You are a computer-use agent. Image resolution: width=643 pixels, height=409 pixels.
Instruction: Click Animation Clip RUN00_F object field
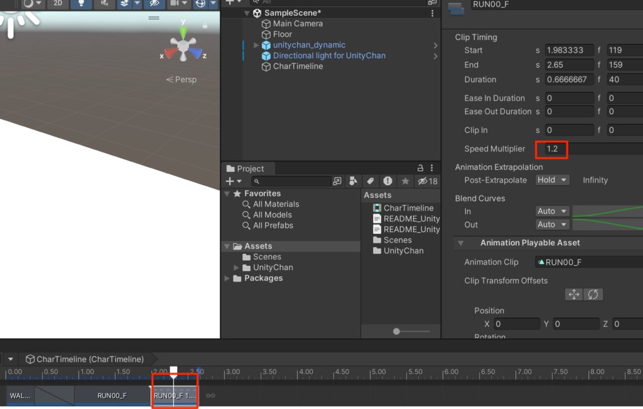tap(589, 262)
